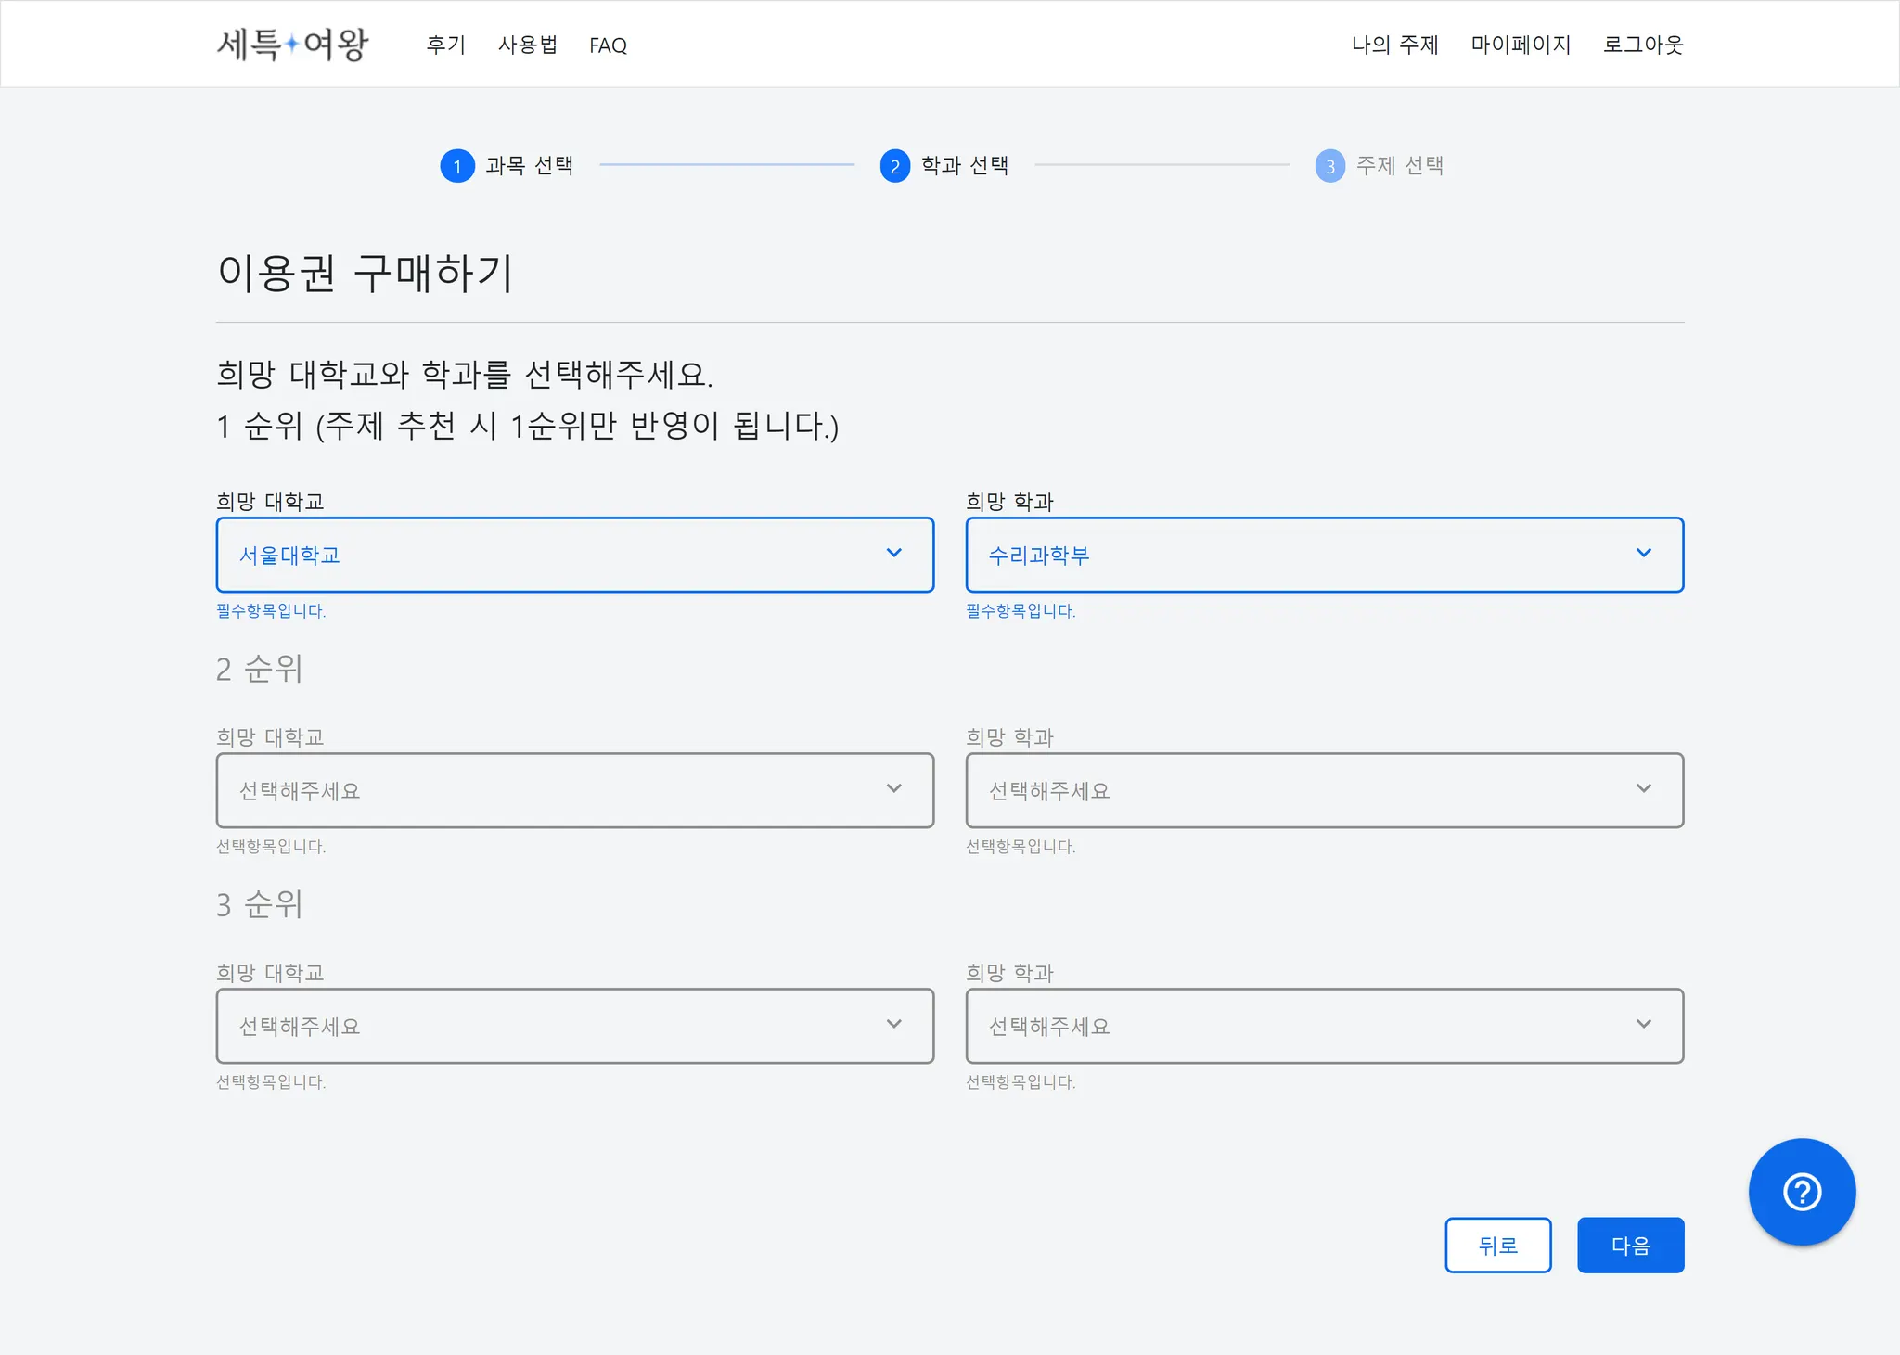
Task: Click step 3 주제 선택 circle
Action: (x=1329, y=166)
